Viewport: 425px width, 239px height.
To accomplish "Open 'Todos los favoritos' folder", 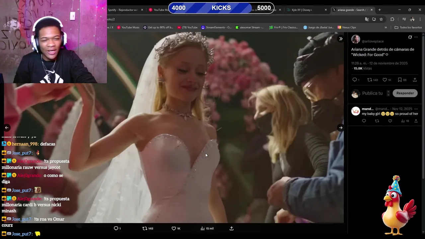I will [408, 28].
